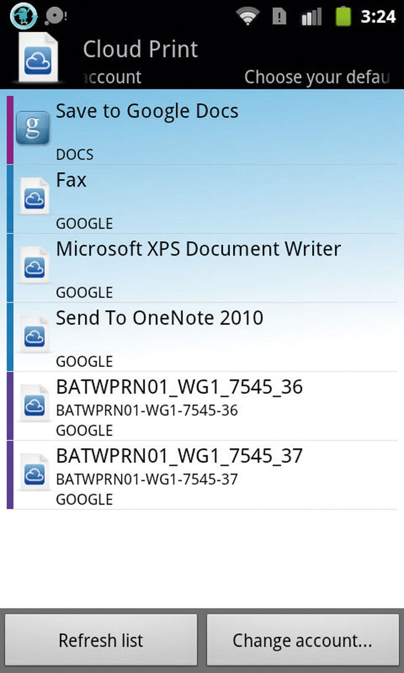Viewport: 404px width, 673px height.
Task: Tap the Cloud Print title text
Action: (x=141, y=49)
